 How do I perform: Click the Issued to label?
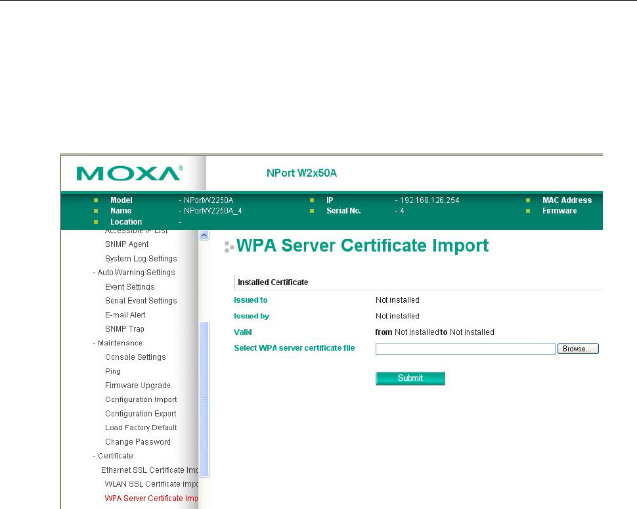[x=251, y=299]
